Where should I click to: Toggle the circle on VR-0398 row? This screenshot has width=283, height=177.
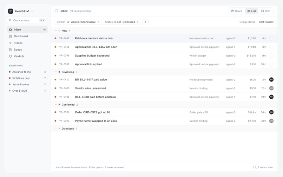pos(271,55)
